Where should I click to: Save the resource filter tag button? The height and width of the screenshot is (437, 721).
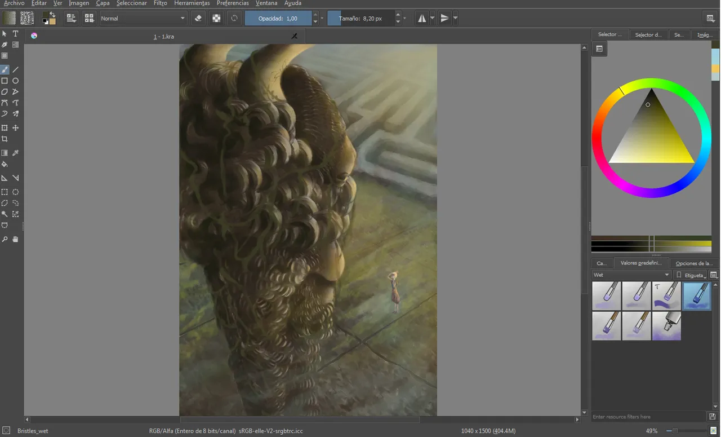pos(713,417)
